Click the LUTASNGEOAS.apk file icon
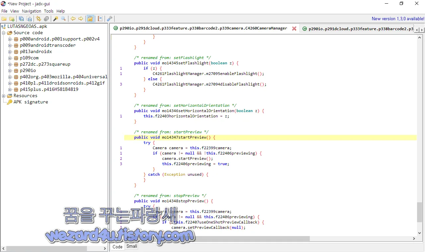 [3, 27]
